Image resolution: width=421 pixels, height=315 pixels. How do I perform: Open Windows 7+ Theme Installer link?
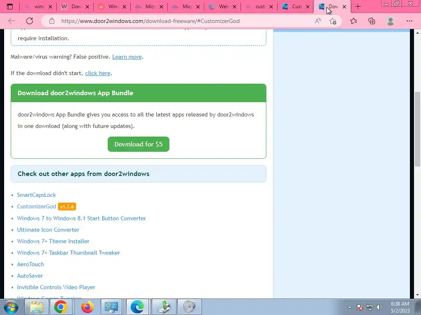pos(53,241)
